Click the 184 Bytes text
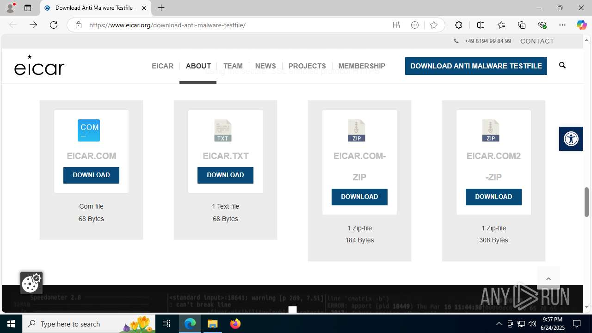 click(359, 240)
